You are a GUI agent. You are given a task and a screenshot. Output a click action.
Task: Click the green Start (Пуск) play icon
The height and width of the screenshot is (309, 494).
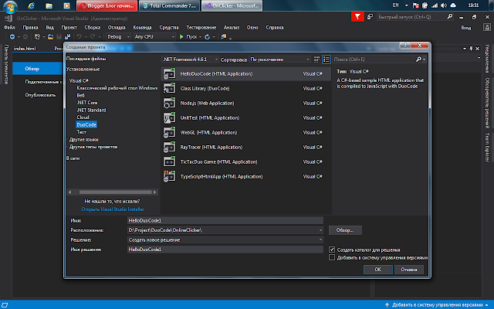pyautogui.click(x=181, y=37)
